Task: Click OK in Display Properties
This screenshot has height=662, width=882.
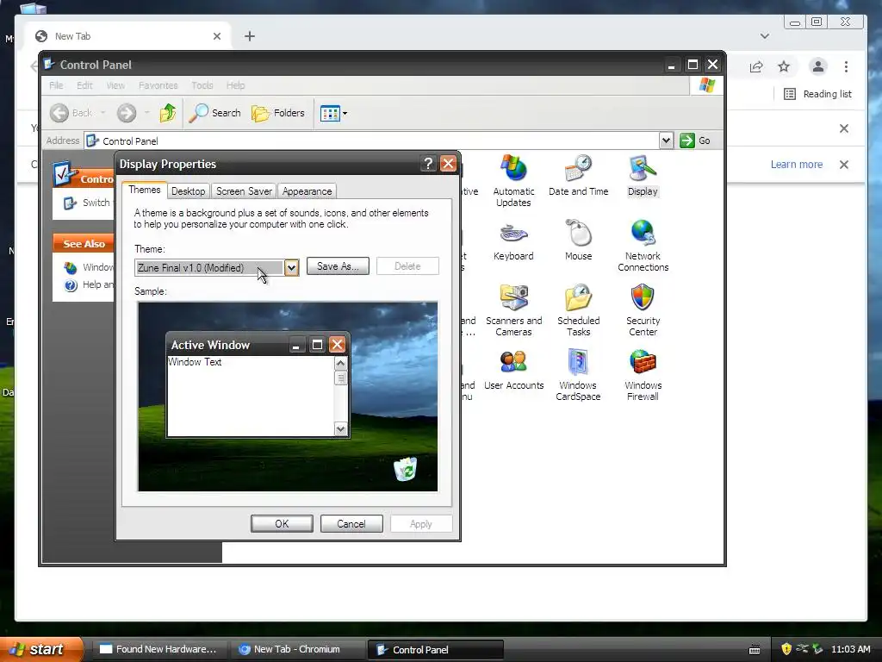Action: (x=282, y=523)
